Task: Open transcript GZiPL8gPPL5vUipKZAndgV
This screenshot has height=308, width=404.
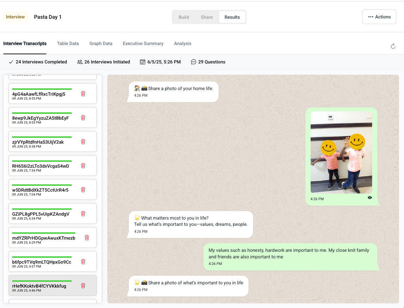Action: (53, 214)
